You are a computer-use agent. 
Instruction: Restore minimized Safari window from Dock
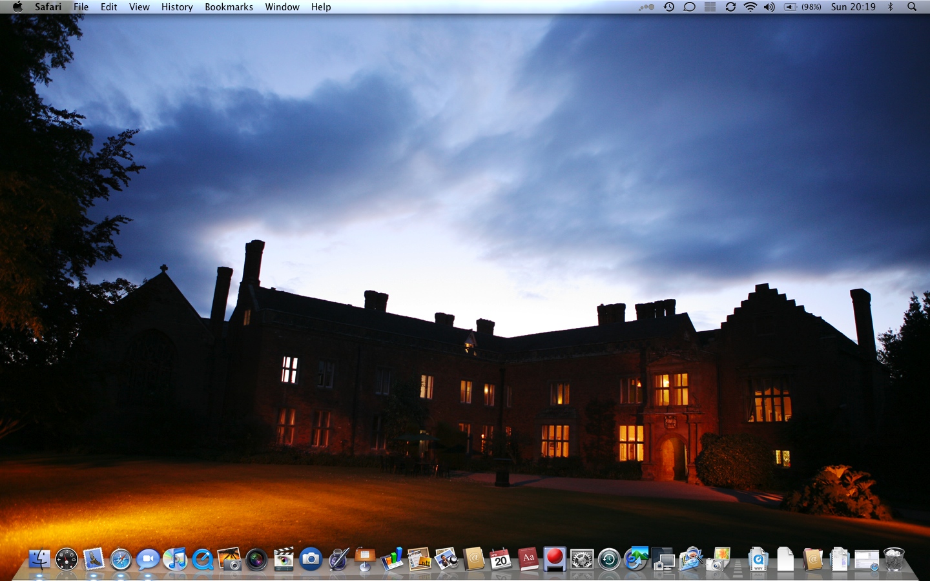pos(867,560)
